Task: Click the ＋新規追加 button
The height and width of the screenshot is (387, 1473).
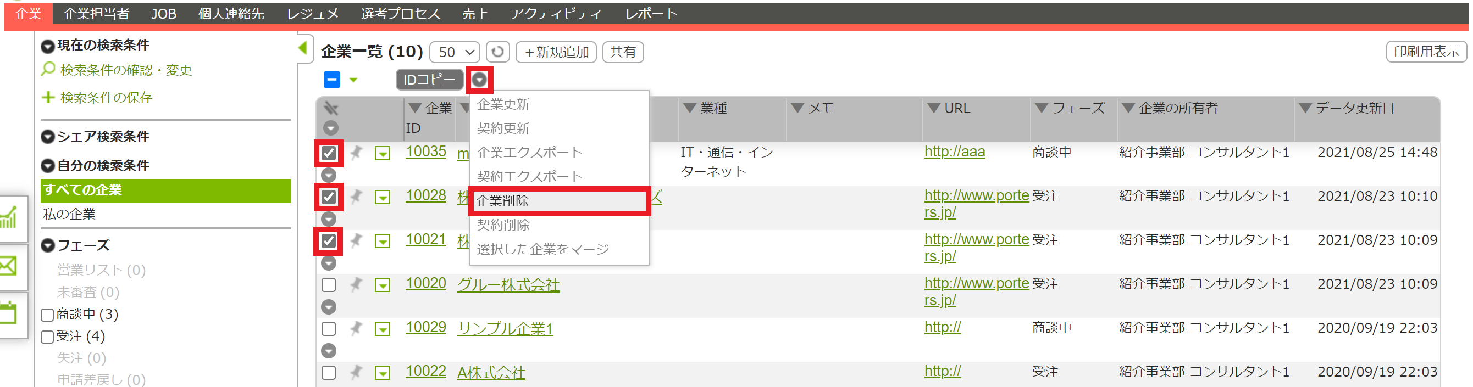Action: (x=556, y=52)
